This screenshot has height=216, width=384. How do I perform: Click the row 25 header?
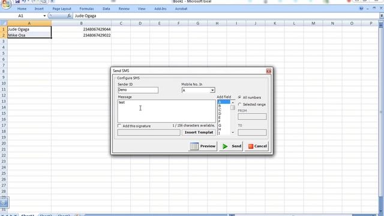(x=4, y=173)
